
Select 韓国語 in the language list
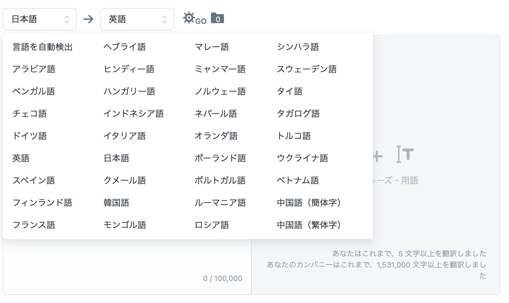pos(116,203)
